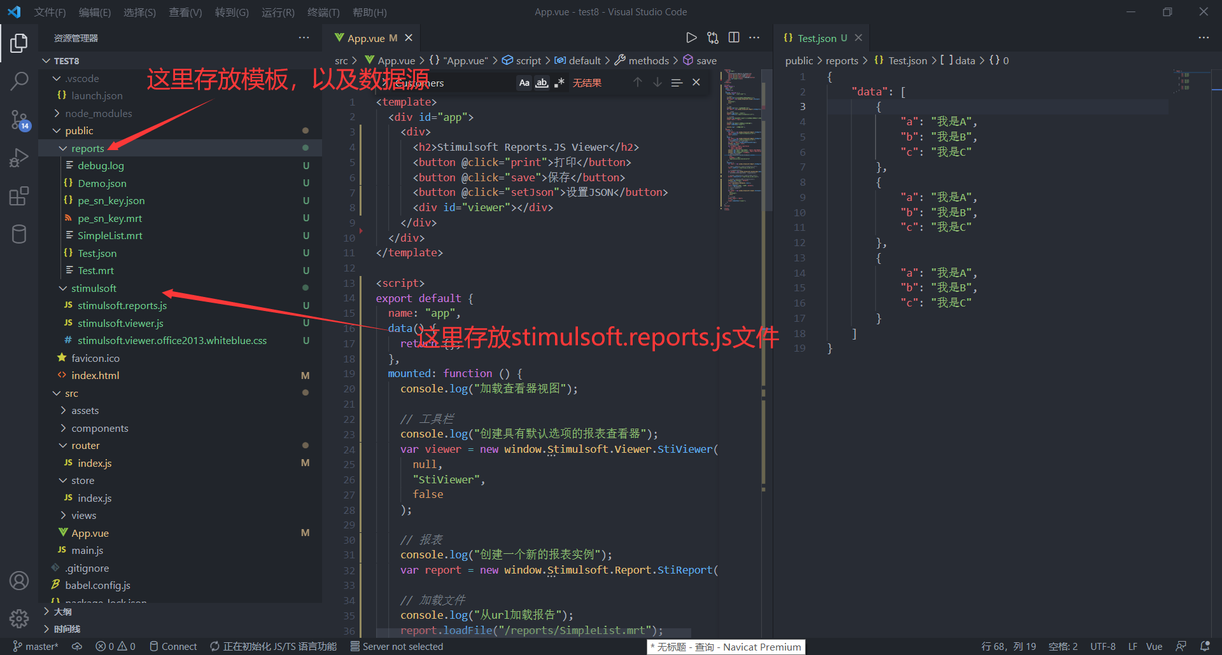Toggle match case in the find widget

523,83
